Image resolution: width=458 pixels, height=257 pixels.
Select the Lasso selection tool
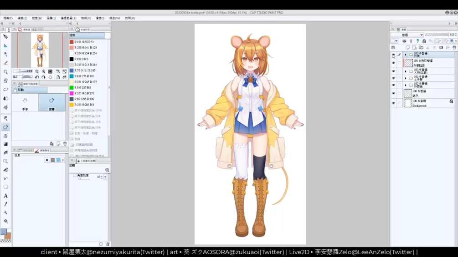click(5, 90)
